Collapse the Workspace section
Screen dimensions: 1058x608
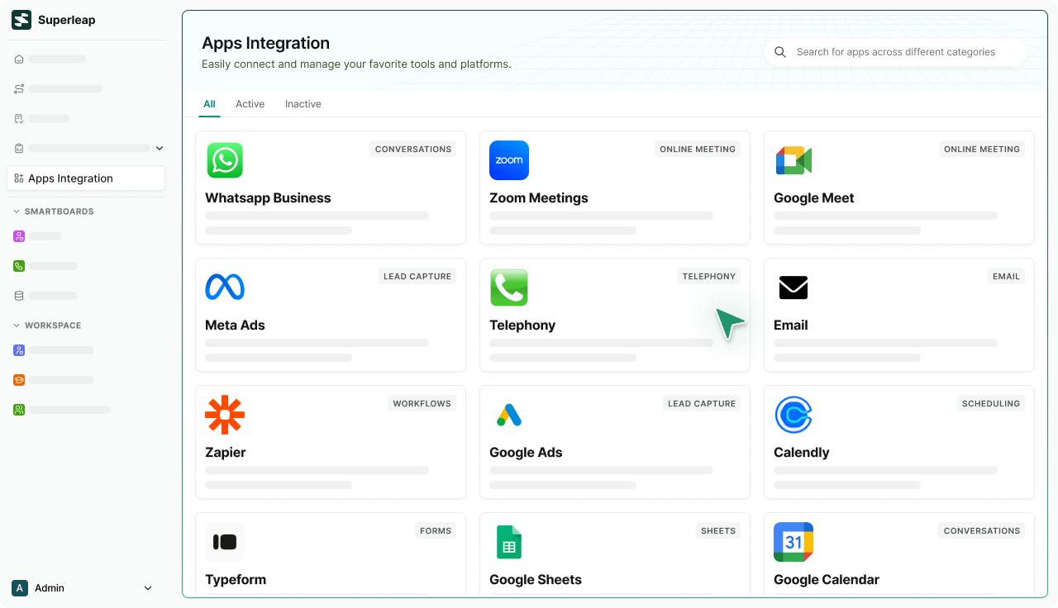tap(17, 325)
